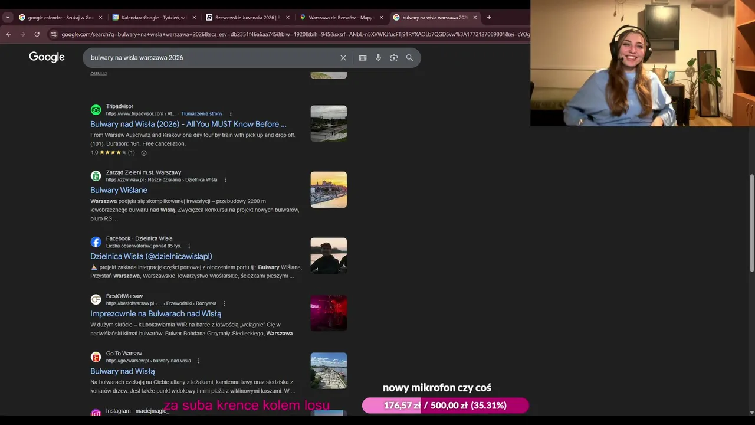This screenshot has width=755, height=425.
Task: Click 'Instagram · maciejmagic_' source name
Action: [137, 411]
